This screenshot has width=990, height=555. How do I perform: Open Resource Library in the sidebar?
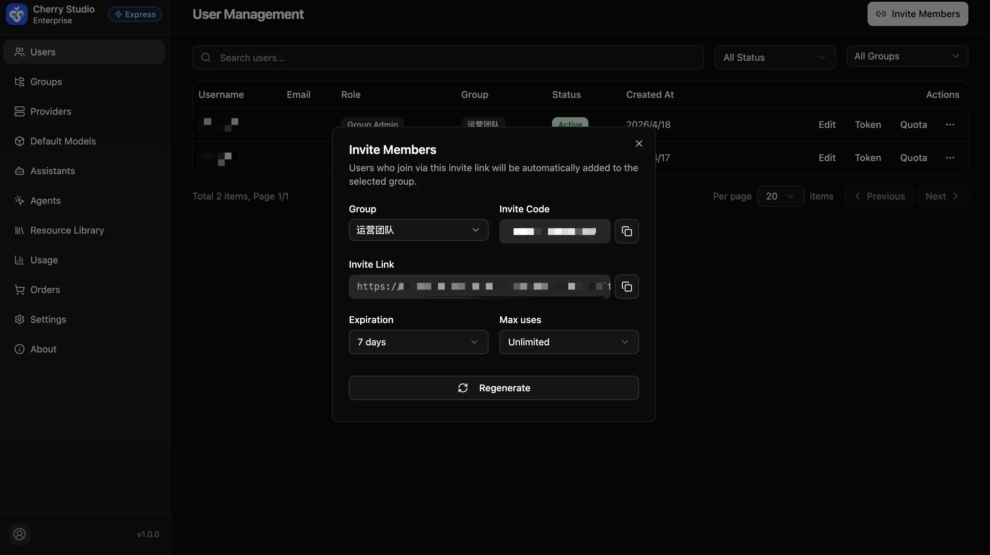[84, 230]
